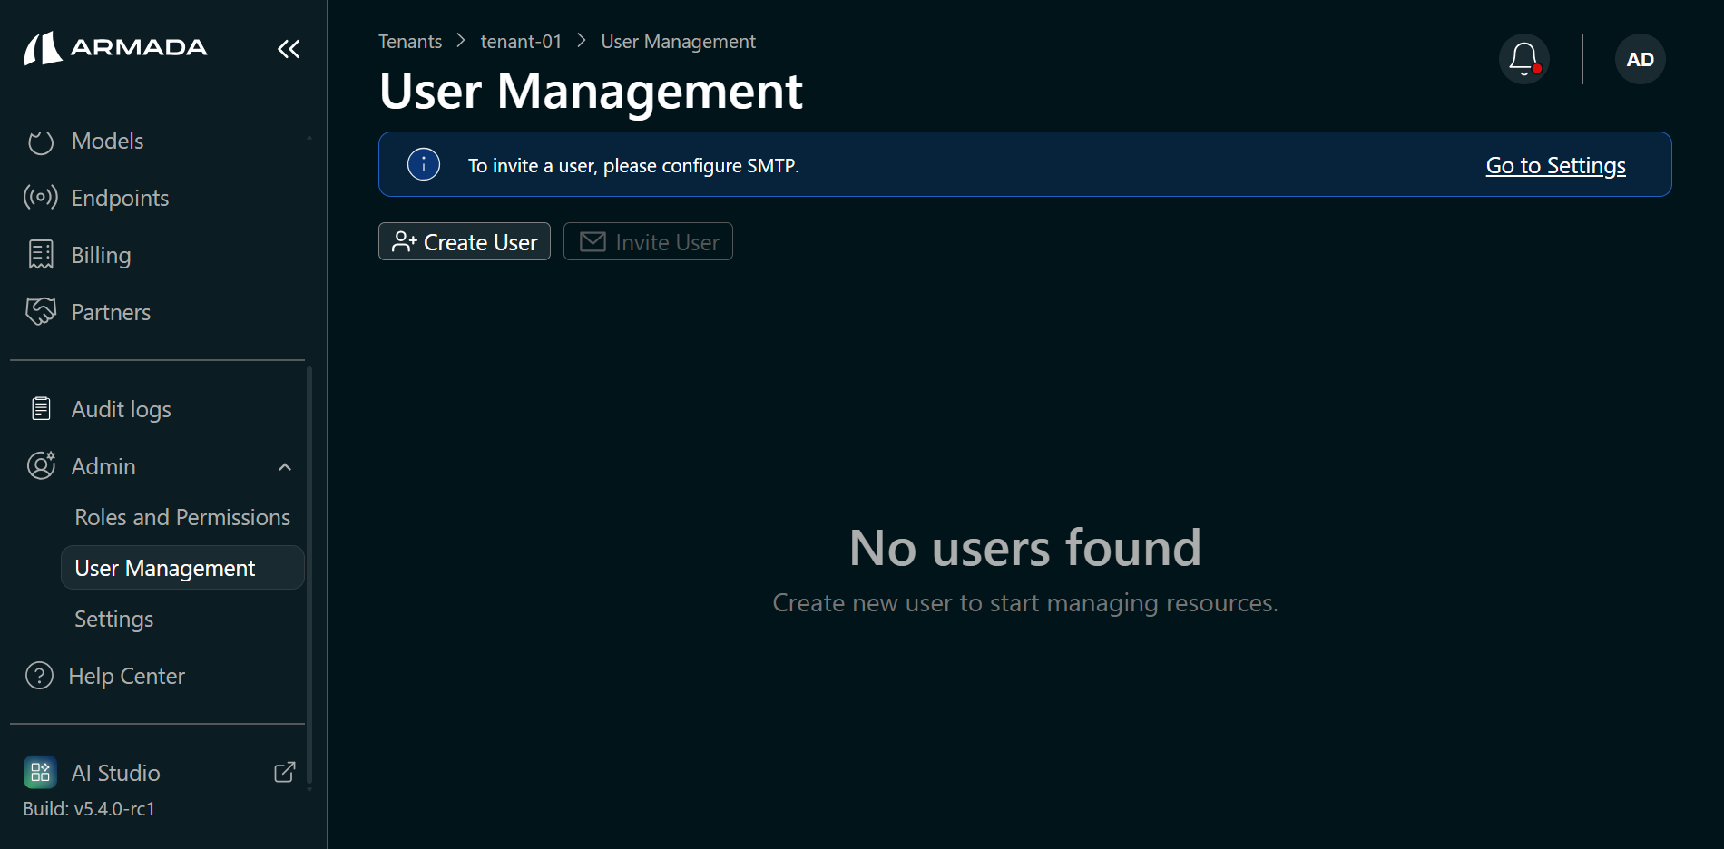Go to tenant-01 breadcrumb

tap(521, 42)
